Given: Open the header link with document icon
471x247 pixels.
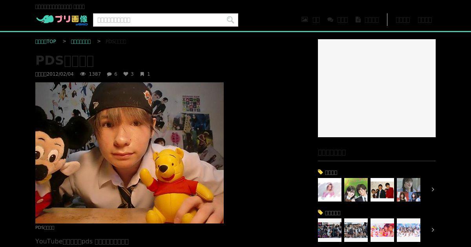Looking at the screenshot, I should (367, 20).
